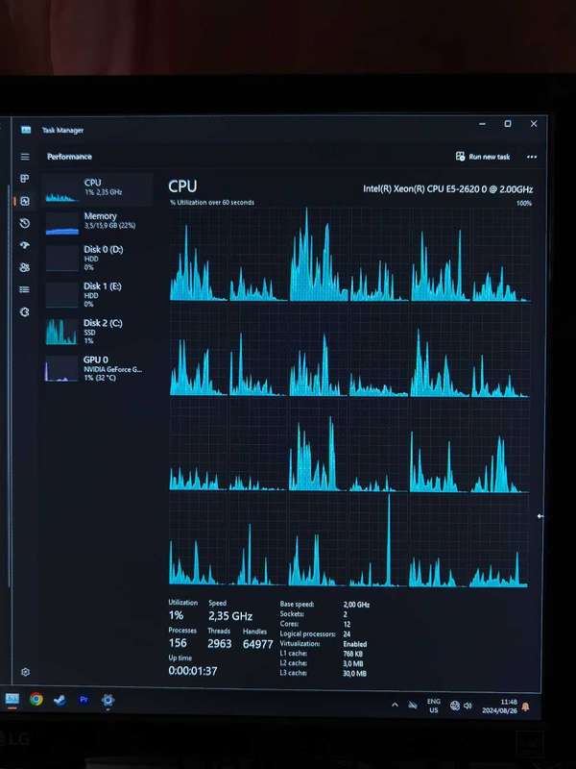Open the Details page icon
The height and width of the screenshot is (769, 576).
pyautogui.click(x=25, y=290)
